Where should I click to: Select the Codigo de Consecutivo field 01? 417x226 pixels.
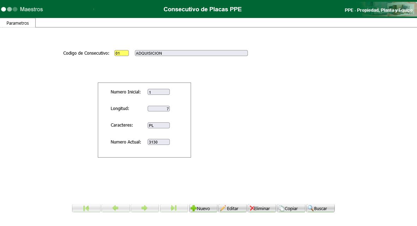click(121, 53)
